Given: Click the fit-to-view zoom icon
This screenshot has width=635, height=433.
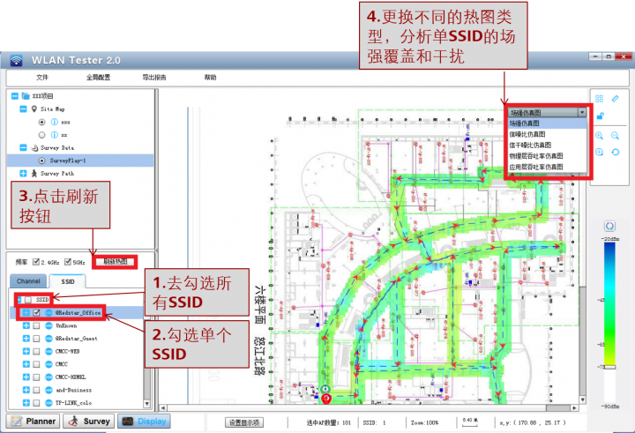Looking at the screenshot, I should click(x=600, y=153).
